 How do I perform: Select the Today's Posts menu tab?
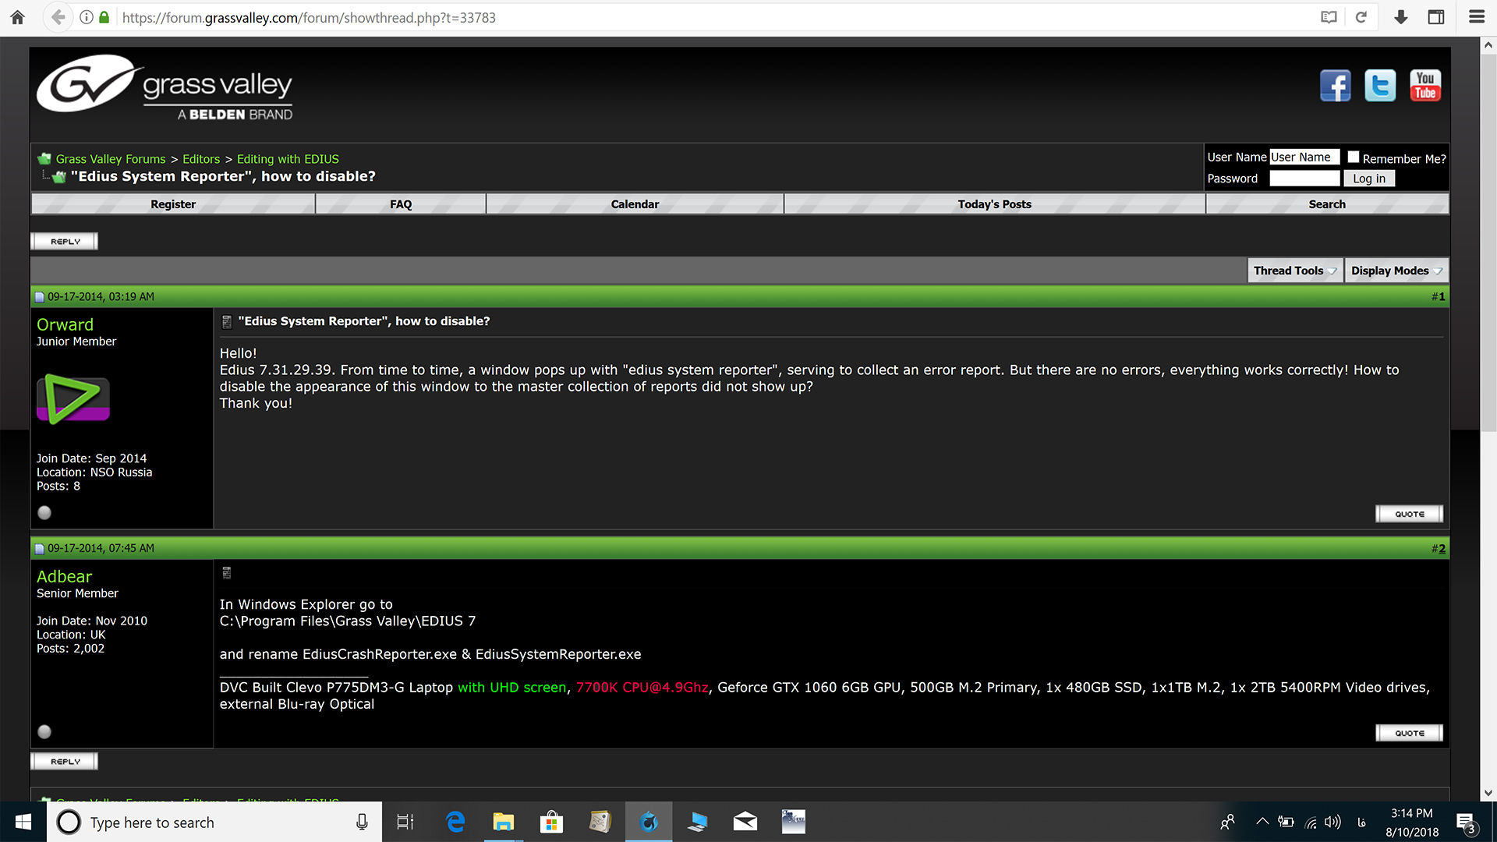click(x=995, y=203)
